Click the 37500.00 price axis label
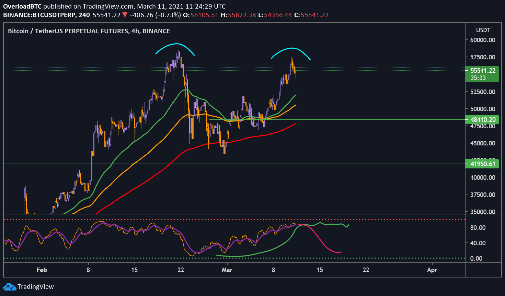The image size is (505, 296). point(483,194)
